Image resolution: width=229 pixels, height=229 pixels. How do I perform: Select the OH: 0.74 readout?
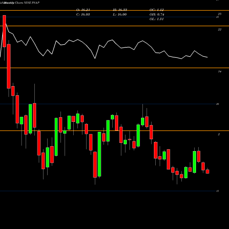(x=157, y=15)
